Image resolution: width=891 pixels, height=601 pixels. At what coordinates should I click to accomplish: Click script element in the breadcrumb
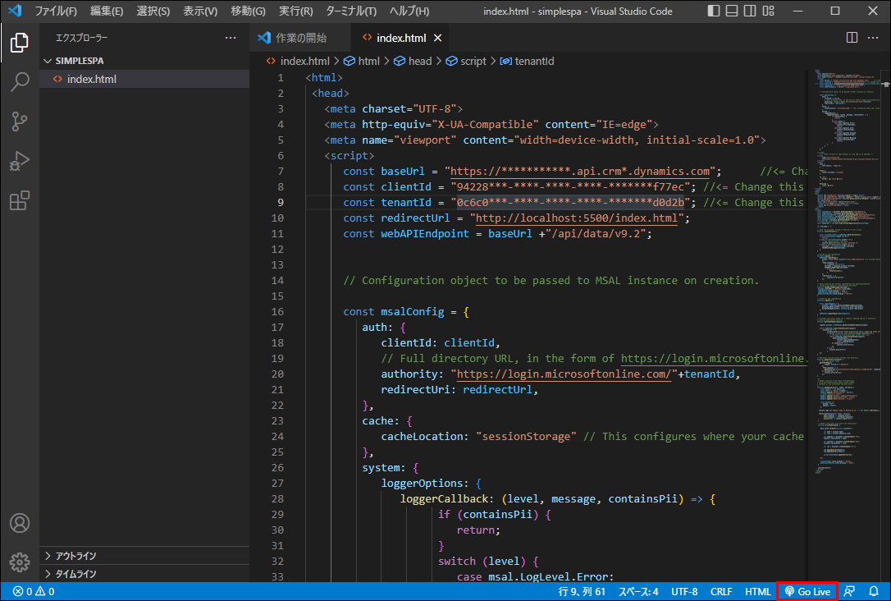[x=466, y=61]
